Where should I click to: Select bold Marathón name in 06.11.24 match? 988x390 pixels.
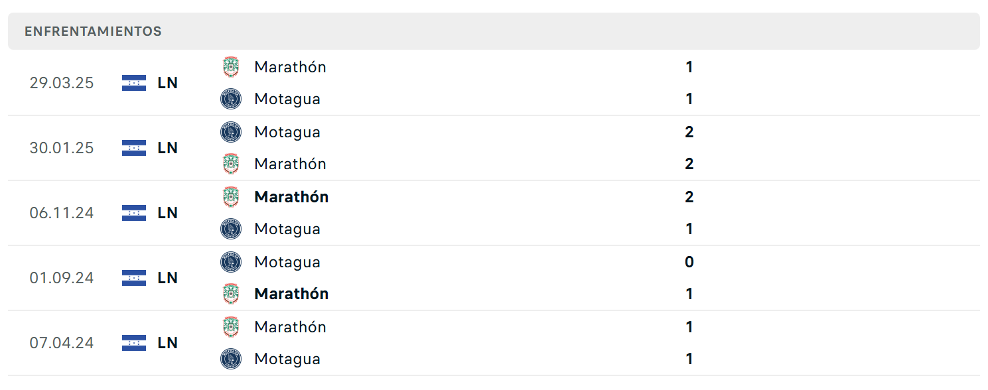291,197
